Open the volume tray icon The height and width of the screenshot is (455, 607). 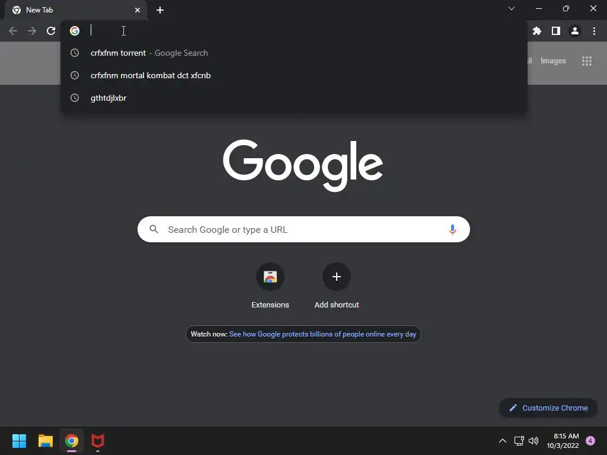click(x=533, y=441)
